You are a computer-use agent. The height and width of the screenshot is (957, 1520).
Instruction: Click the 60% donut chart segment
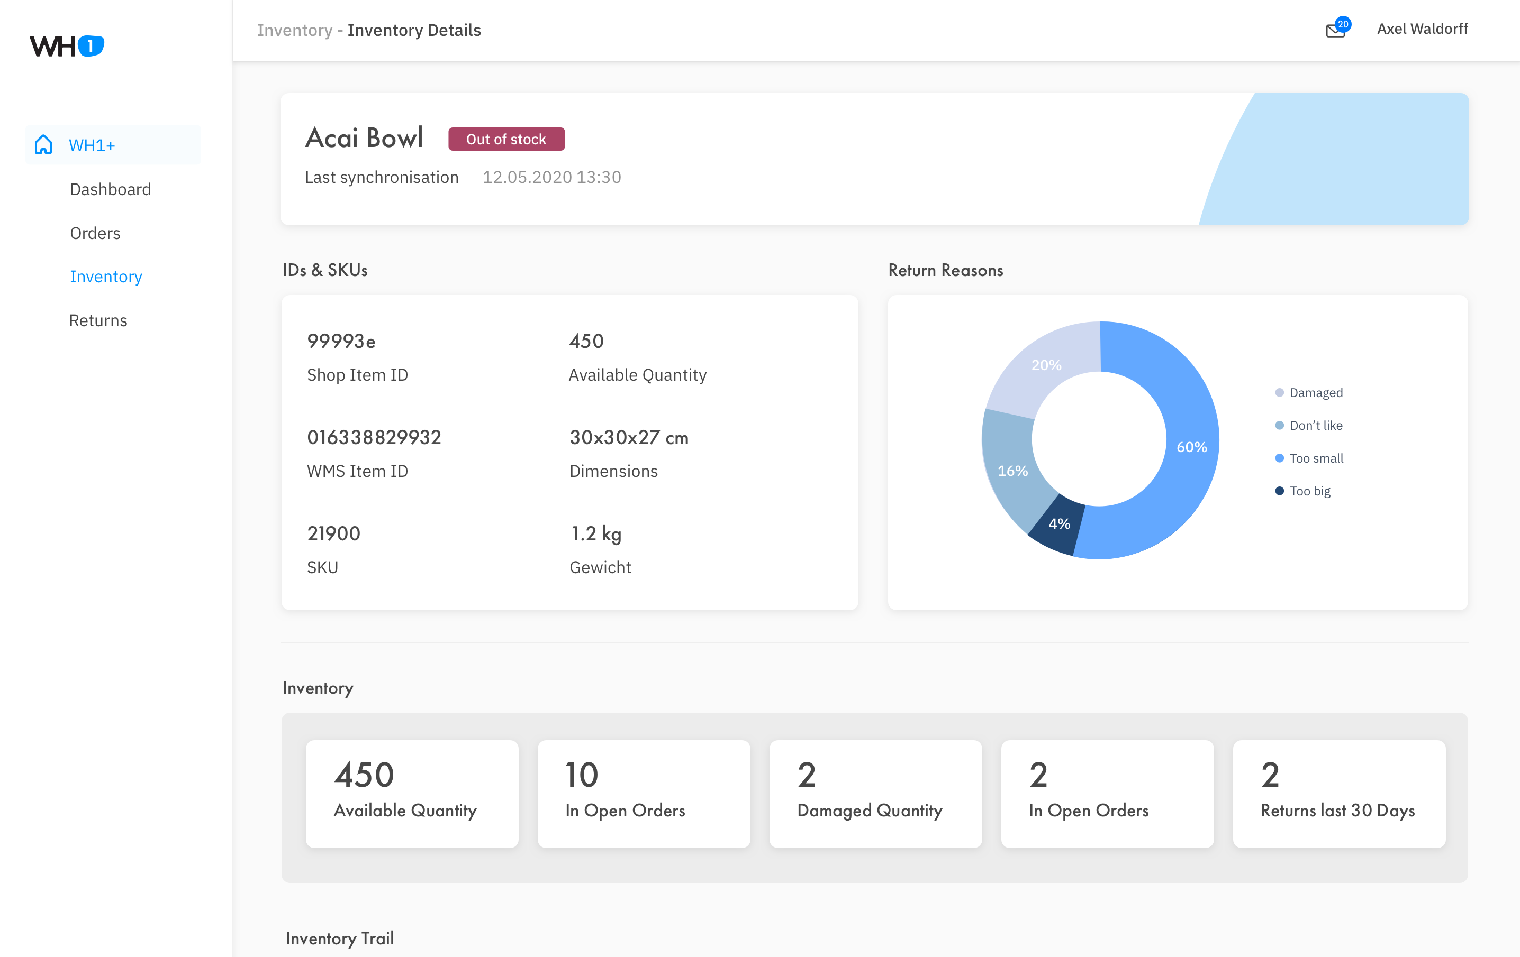click(x=1191, y=446)
